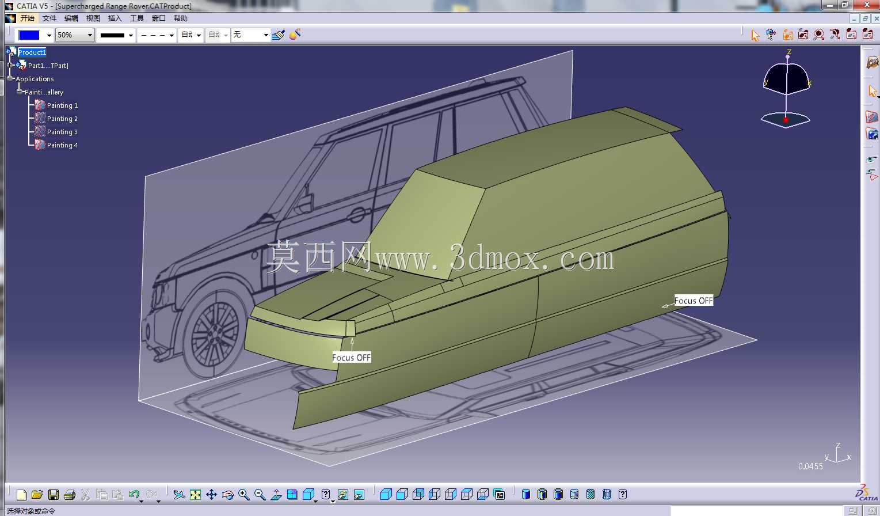Viewport: 880px width, 516px height.
Task: Click the Select arrow in top-right toolbar
Action: 755,35
